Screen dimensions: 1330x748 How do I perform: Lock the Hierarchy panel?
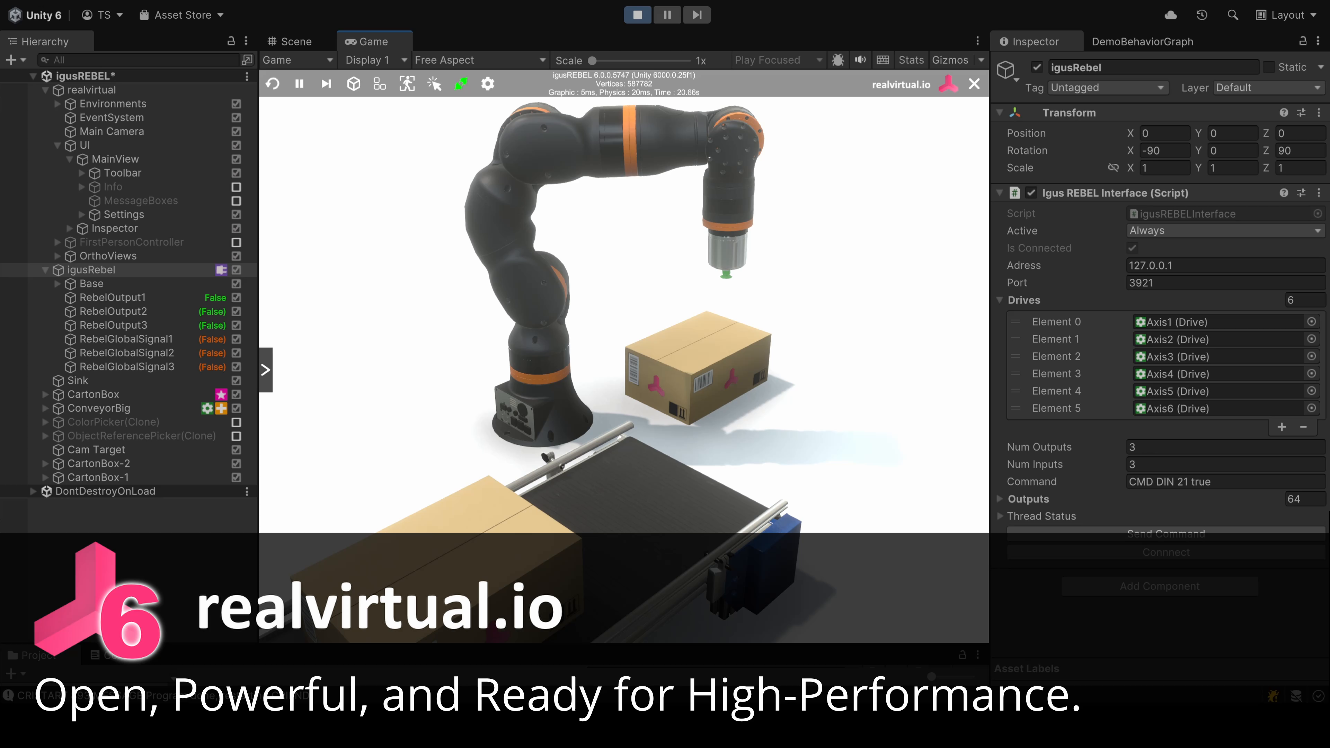tap(231, 41)
